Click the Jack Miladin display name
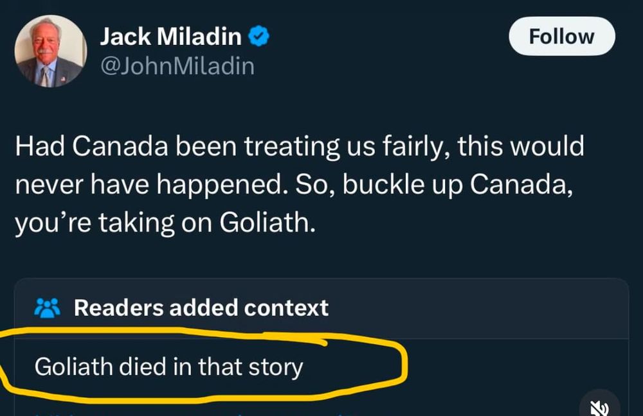Screen dimensions: 643x416 pos(170,37)
